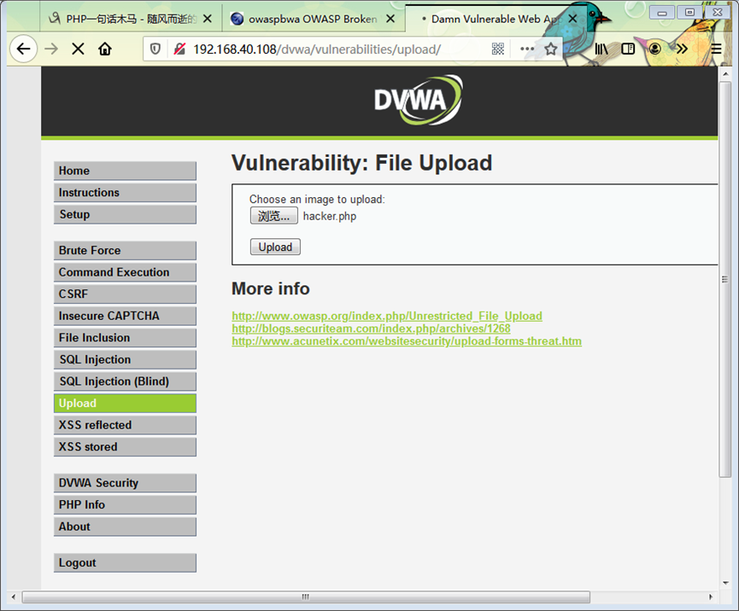Open the owasp.org Unrestricted_File_Upload link
The width and height of the screenshot is (739, 611).
pyautogui.click(x=387, y=316)
